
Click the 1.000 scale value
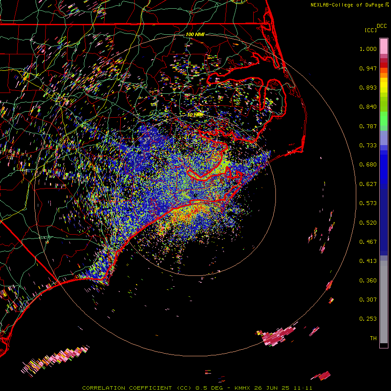pos(368,49)
